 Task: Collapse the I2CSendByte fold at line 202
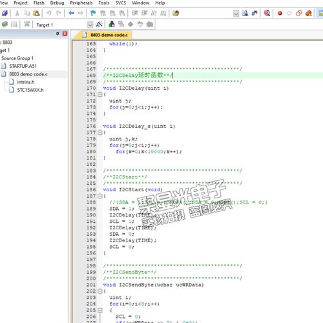[99, 291]
